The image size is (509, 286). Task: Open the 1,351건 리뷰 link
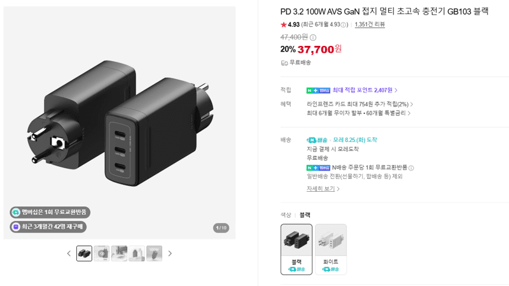click(x=370, y=24)
